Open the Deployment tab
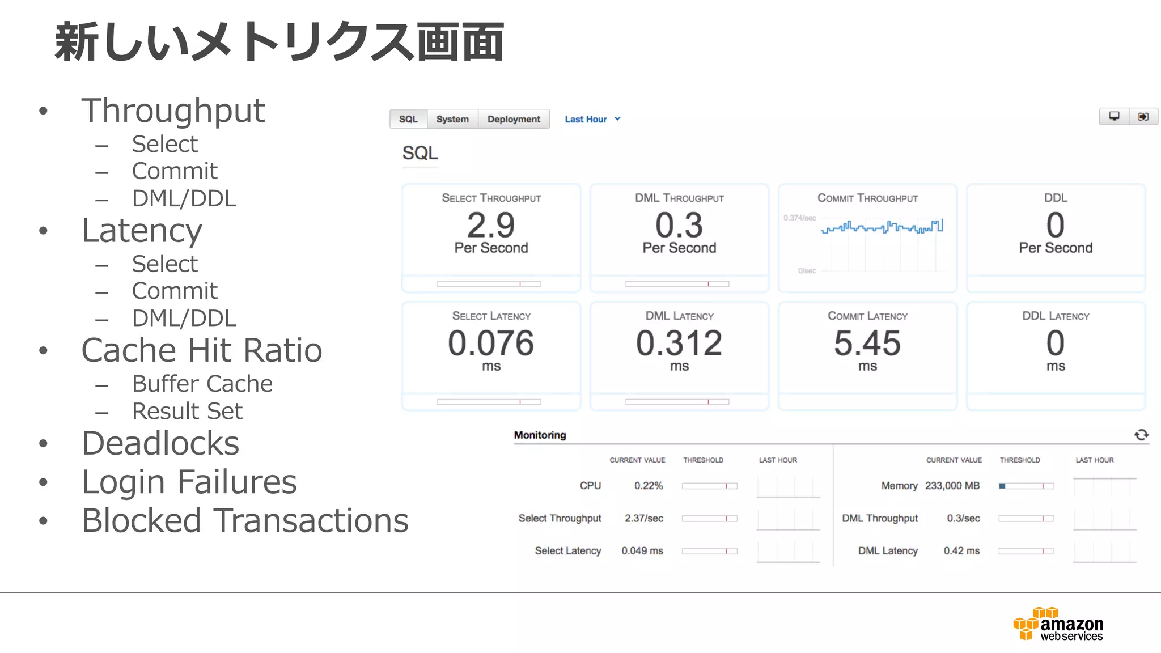Viewport: 1161px width, 653px height. (x=514, y=119)
